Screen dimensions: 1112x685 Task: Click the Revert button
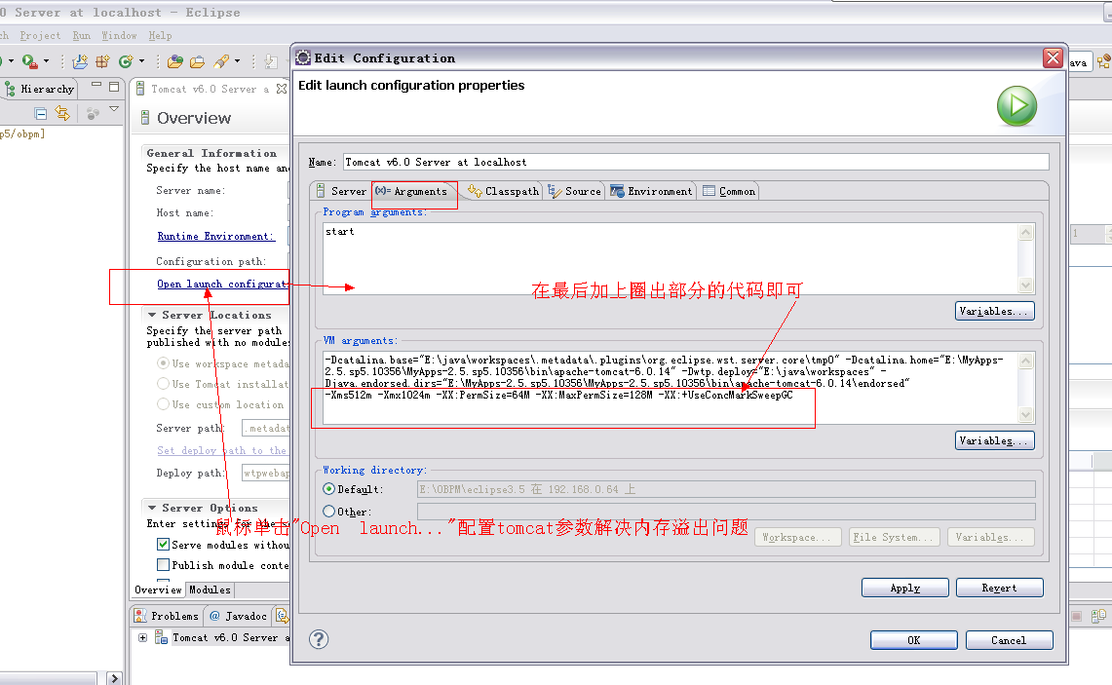999,588
